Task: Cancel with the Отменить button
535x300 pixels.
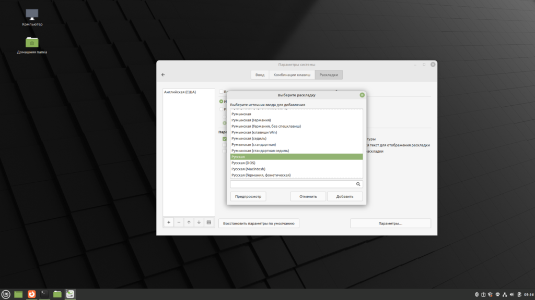Action: (308, 196)
